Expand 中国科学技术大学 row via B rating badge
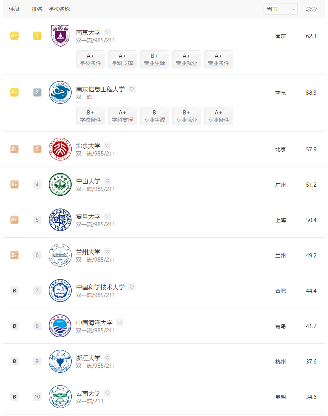Viewport: 328px width, 416px height. point(14,291)
